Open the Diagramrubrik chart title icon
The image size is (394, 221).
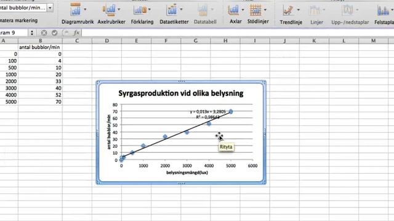(x=75, y=10)
